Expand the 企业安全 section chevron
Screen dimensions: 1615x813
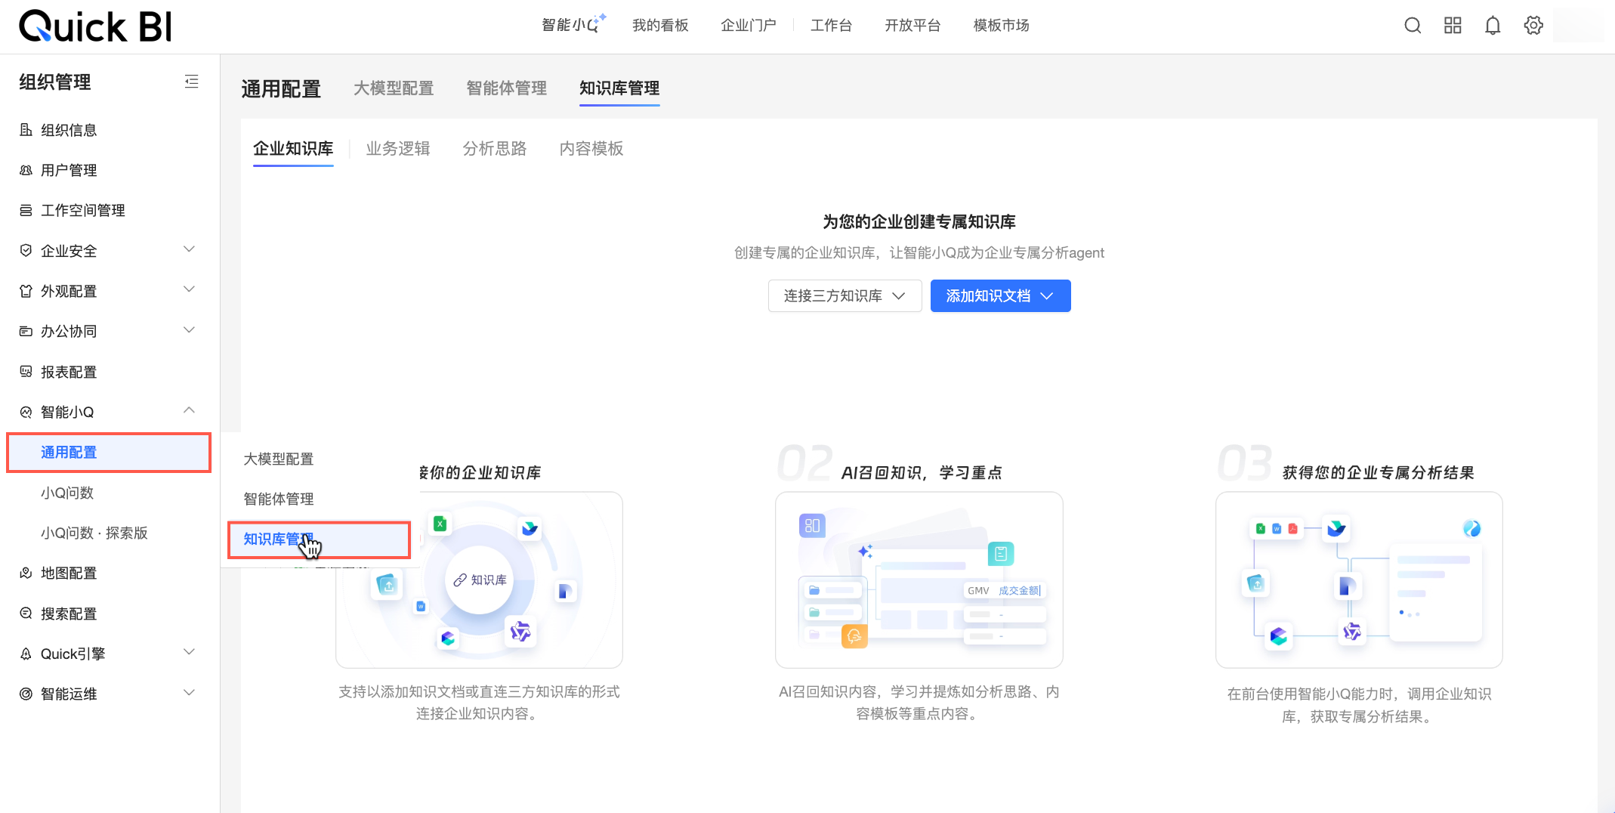coord(190,249)
